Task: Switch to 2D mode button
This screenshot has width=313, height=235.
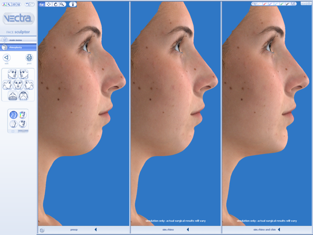Action: [14, 4]
